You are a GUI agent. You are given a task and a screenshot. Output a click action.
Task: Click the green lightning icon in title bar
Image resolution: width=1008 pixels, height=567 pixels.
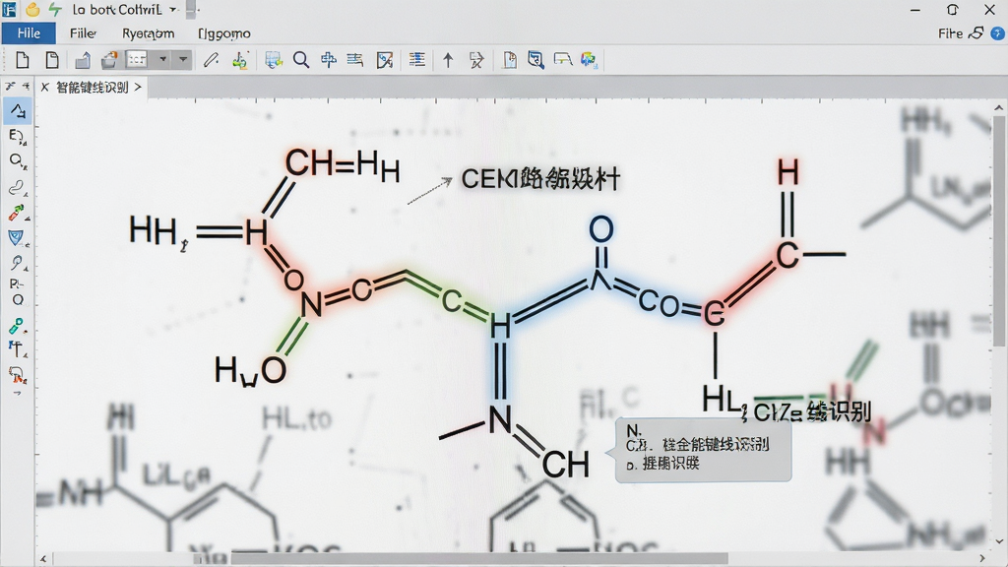click(x=55, y=10)
